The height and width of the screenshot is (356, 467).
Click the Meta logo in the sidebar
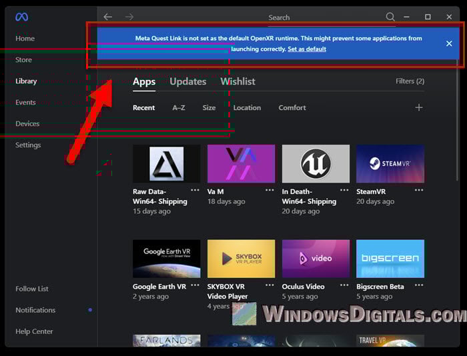point(22,17)
